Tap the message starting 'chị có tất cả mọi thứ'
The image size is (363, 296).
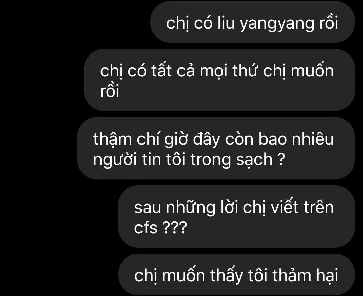[219, 80]
